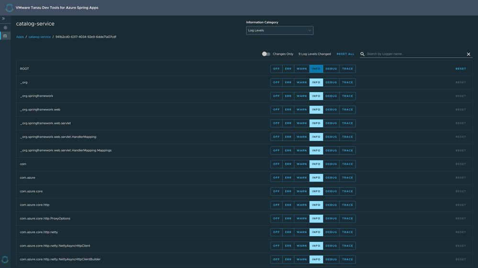
Task: Open the Information Category dropdown
Action: [279, 31]
